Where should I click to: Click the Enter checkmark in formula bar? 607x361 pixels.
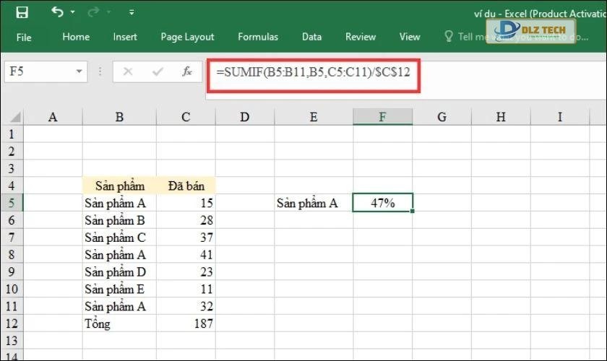tap(158, 71)
